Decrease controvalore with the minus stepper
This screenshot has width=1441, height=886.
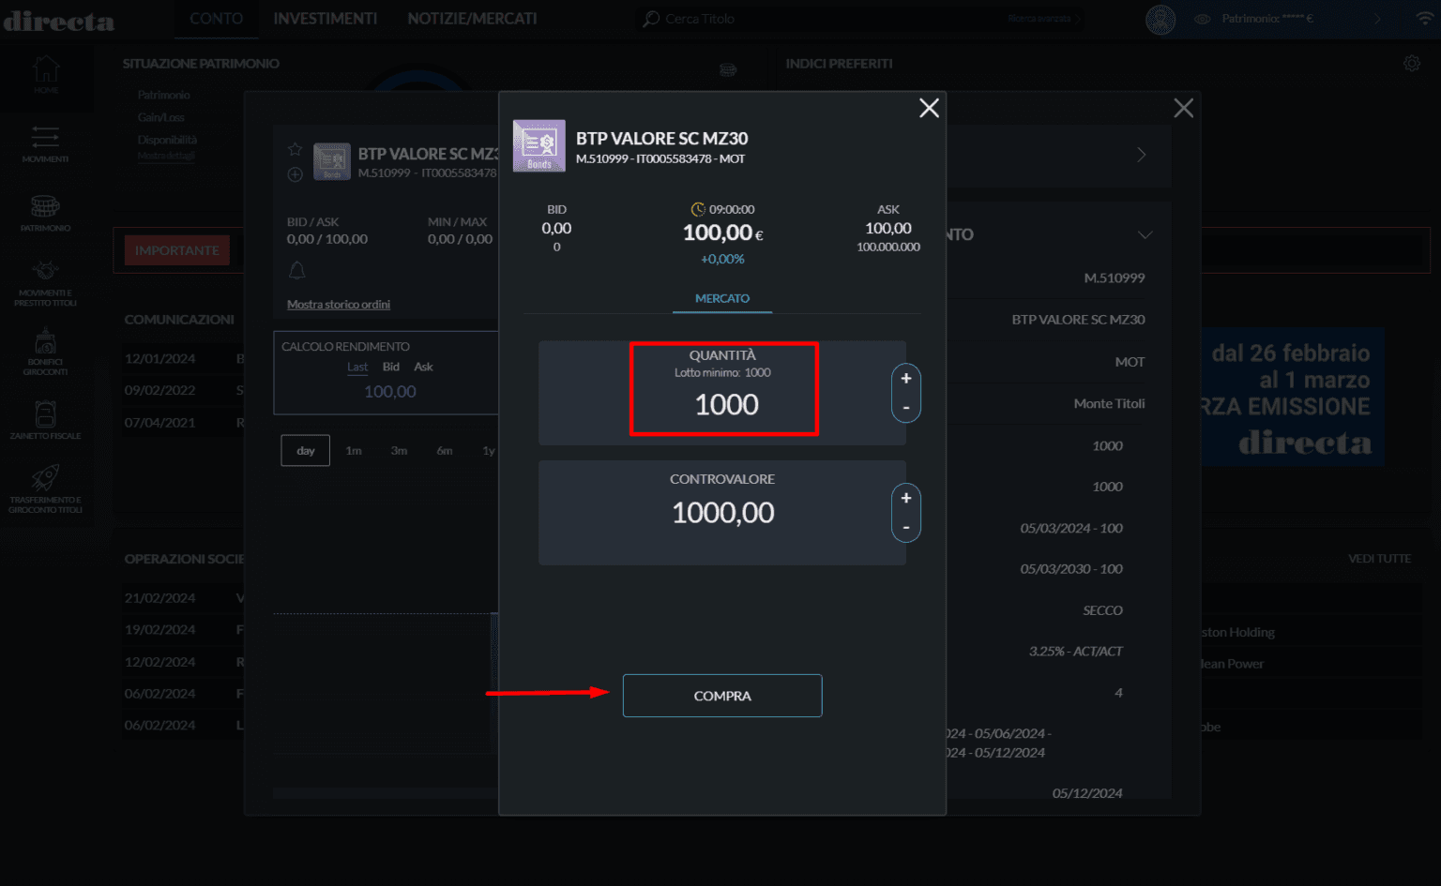905,528
